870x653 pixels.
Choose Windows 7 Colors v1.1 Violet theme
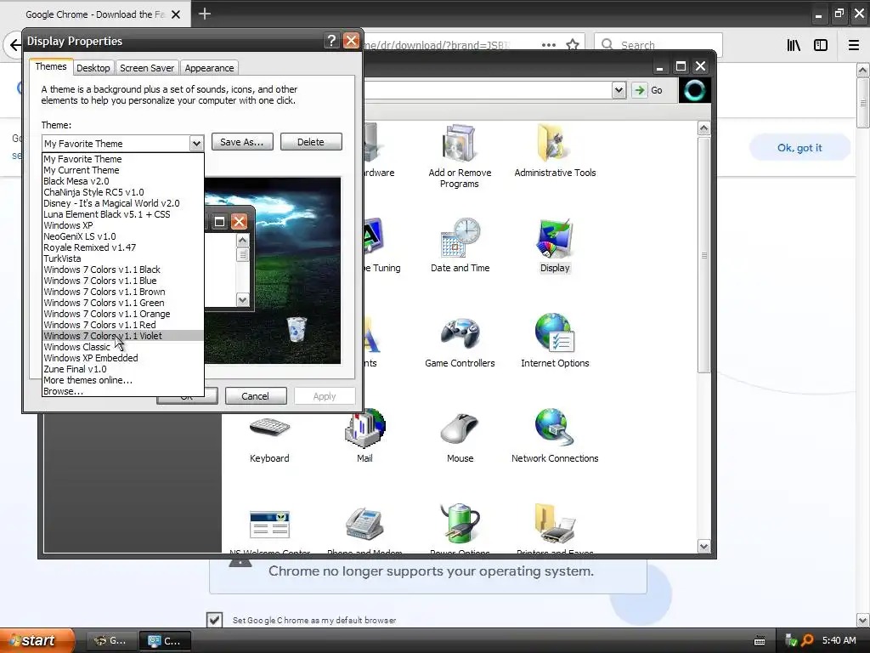[x=122, y=336]
